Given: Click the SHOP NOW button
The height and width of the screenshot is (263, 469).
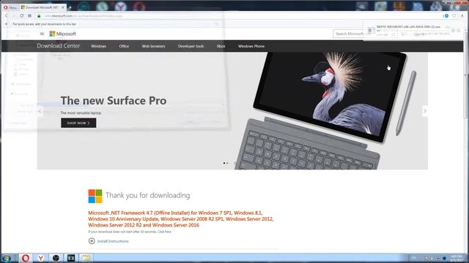Looking at the screenshot, I should coord(78,123).
